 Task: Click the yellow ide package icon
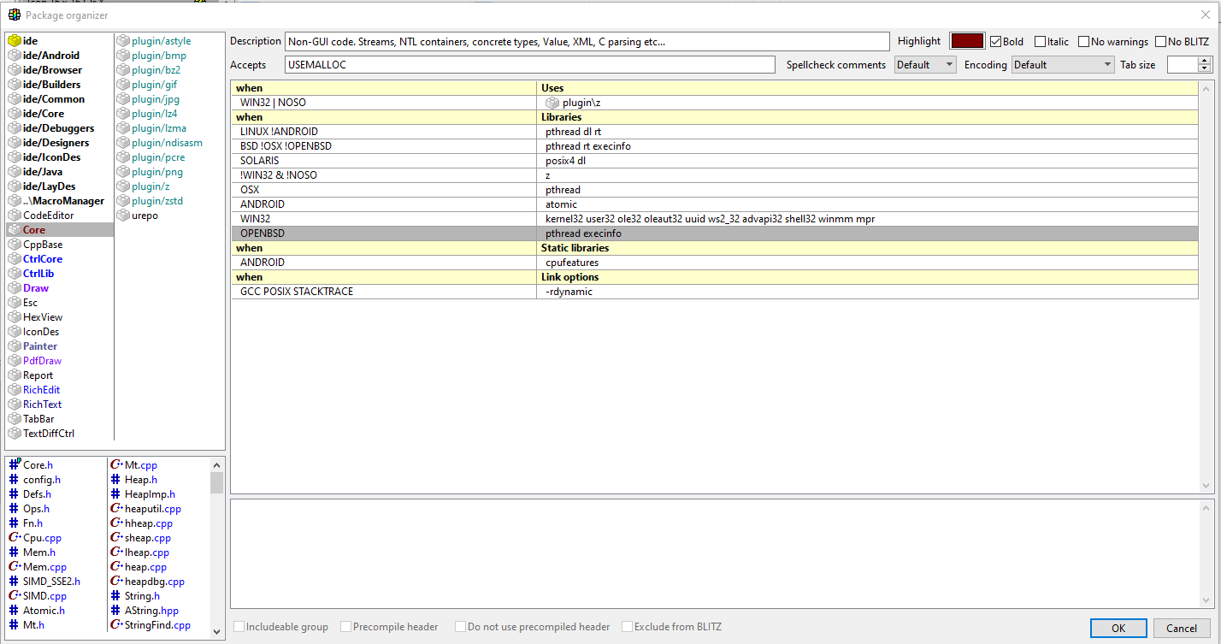coord(14,41)
